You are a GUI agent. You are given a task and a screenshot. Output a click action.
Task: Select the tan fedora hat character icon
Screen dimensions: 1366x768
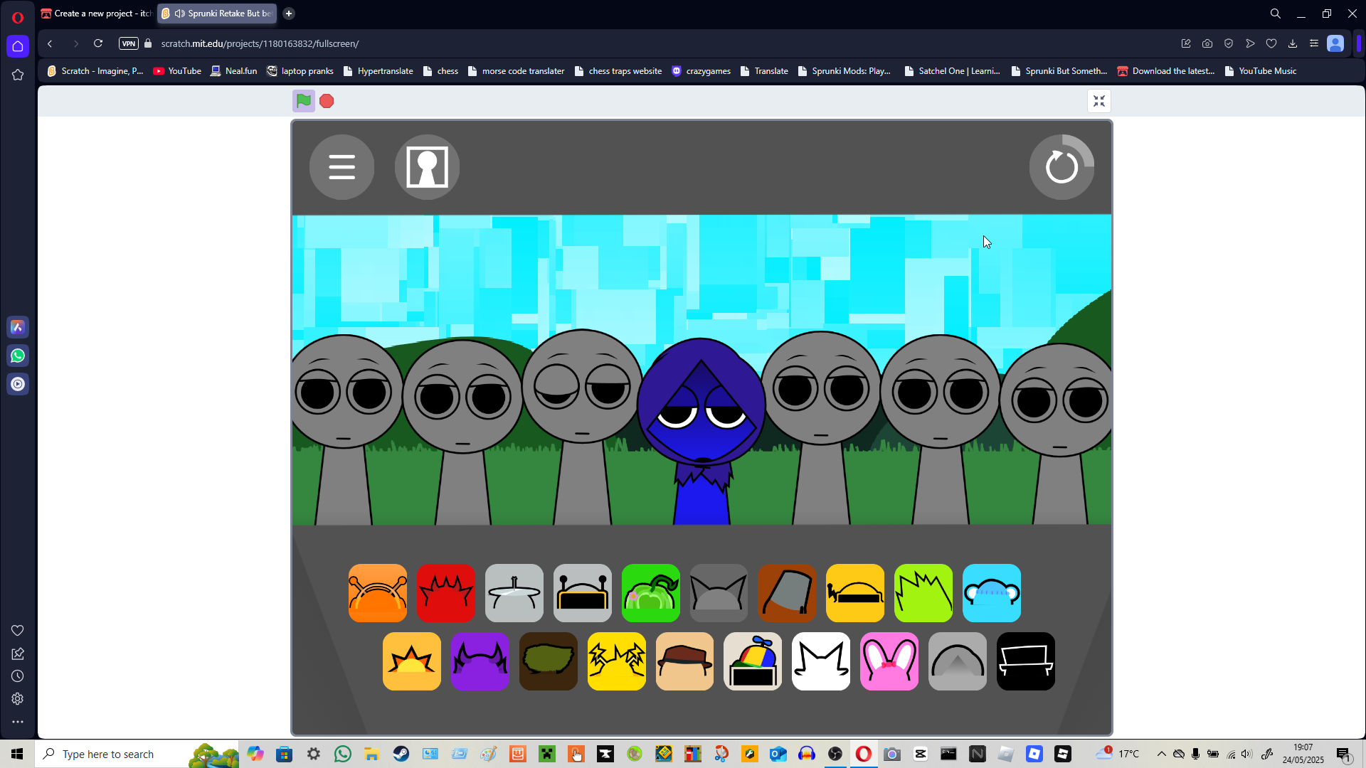(685, 661)
